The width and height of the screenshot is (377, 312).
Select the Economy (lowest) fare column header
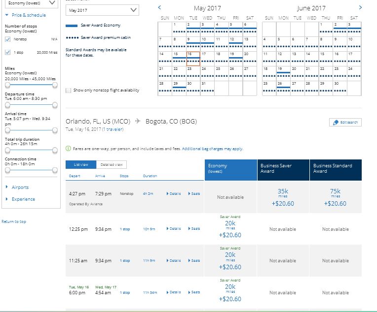coord(231,170)
